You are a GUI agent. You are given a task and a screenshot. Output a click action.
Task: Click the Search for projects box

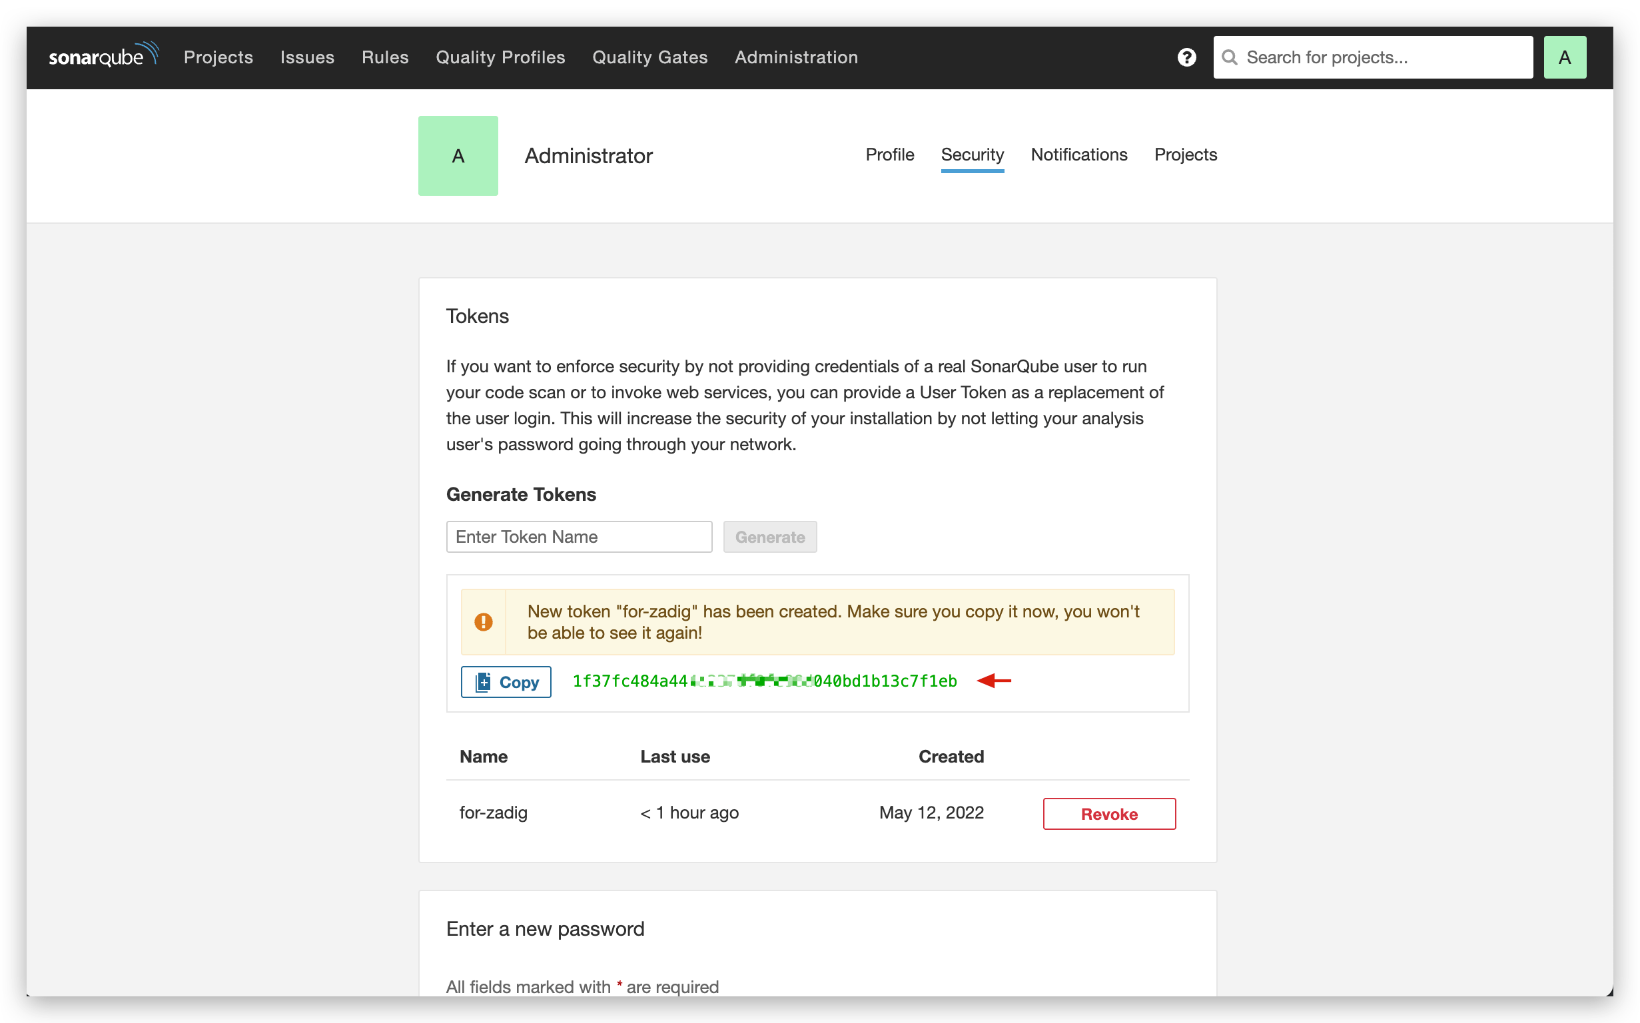pyautogui.click(x=1380, y=57)
